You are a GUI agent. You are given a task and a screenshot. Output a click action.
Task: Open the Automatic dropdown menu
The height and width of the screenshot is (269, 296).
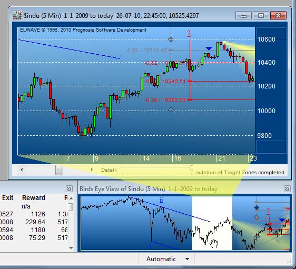pos(188,259)
